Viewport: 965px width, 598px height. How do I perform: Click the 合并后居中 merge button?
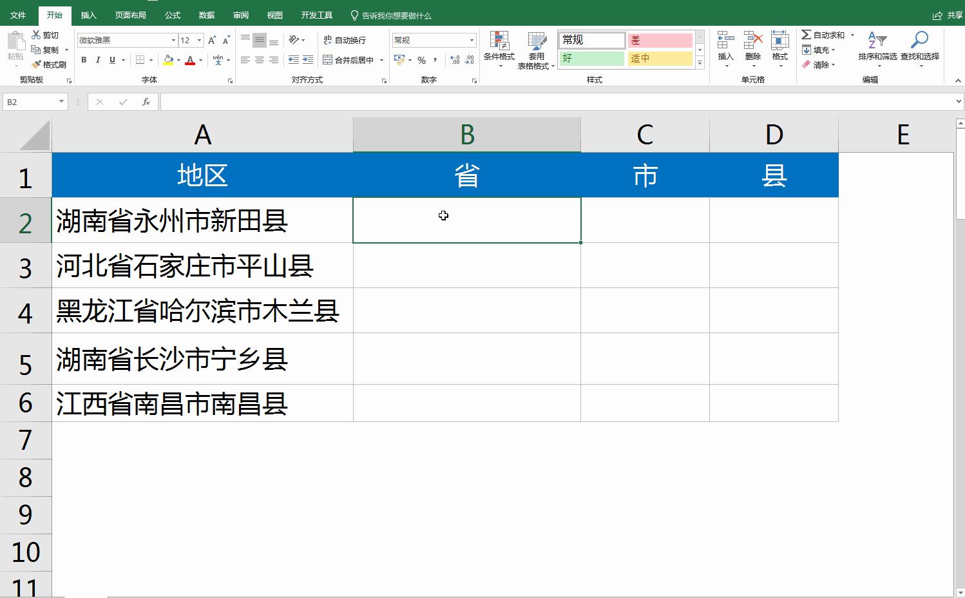352,60
